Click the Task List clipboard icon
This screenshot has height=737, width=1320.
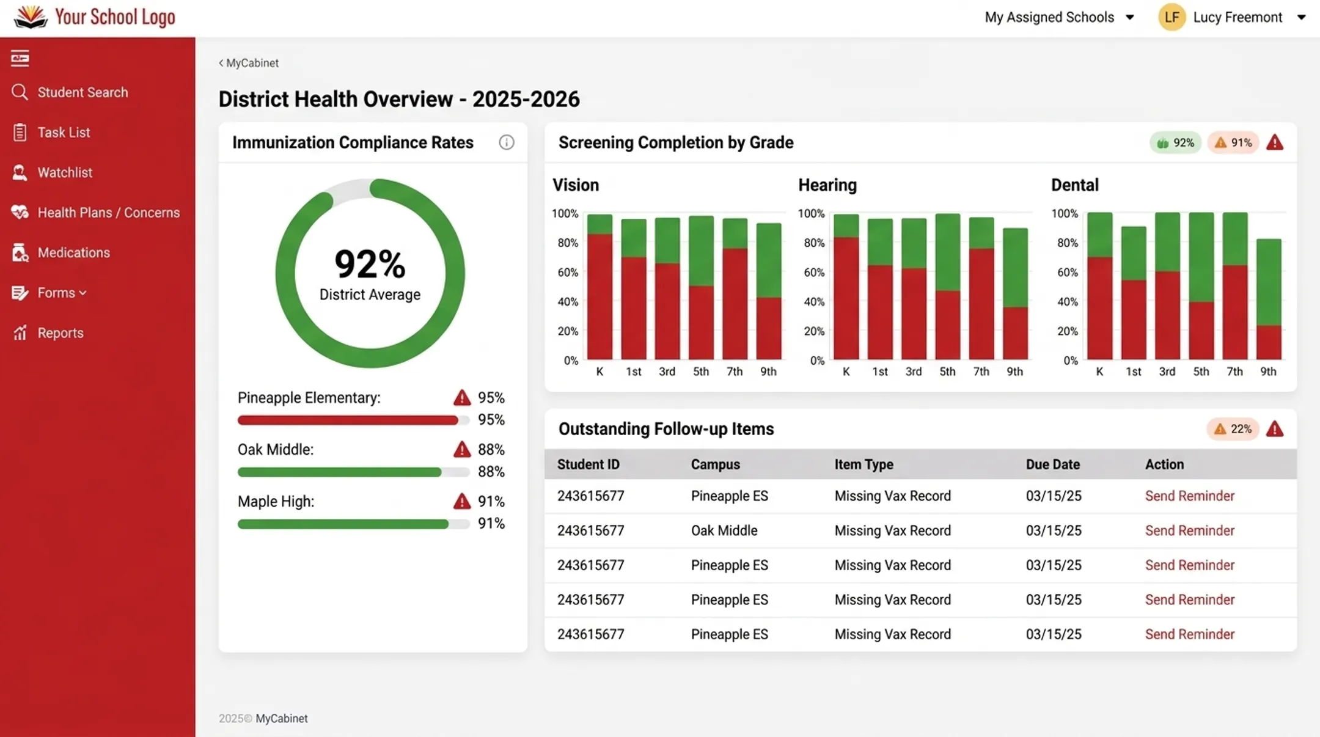pyautogui.click(x=20, y=132)
